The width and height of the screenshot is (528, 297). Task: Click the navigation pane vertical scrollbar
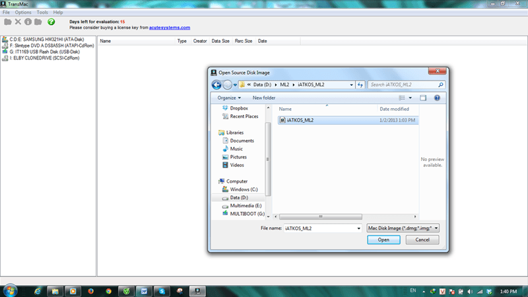[x=268, y=159]
